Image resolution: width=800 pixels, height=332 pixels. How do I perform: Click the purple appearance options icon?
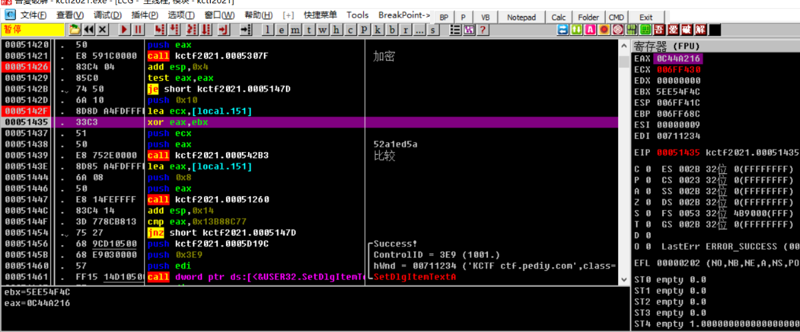(x=469, y=29)
